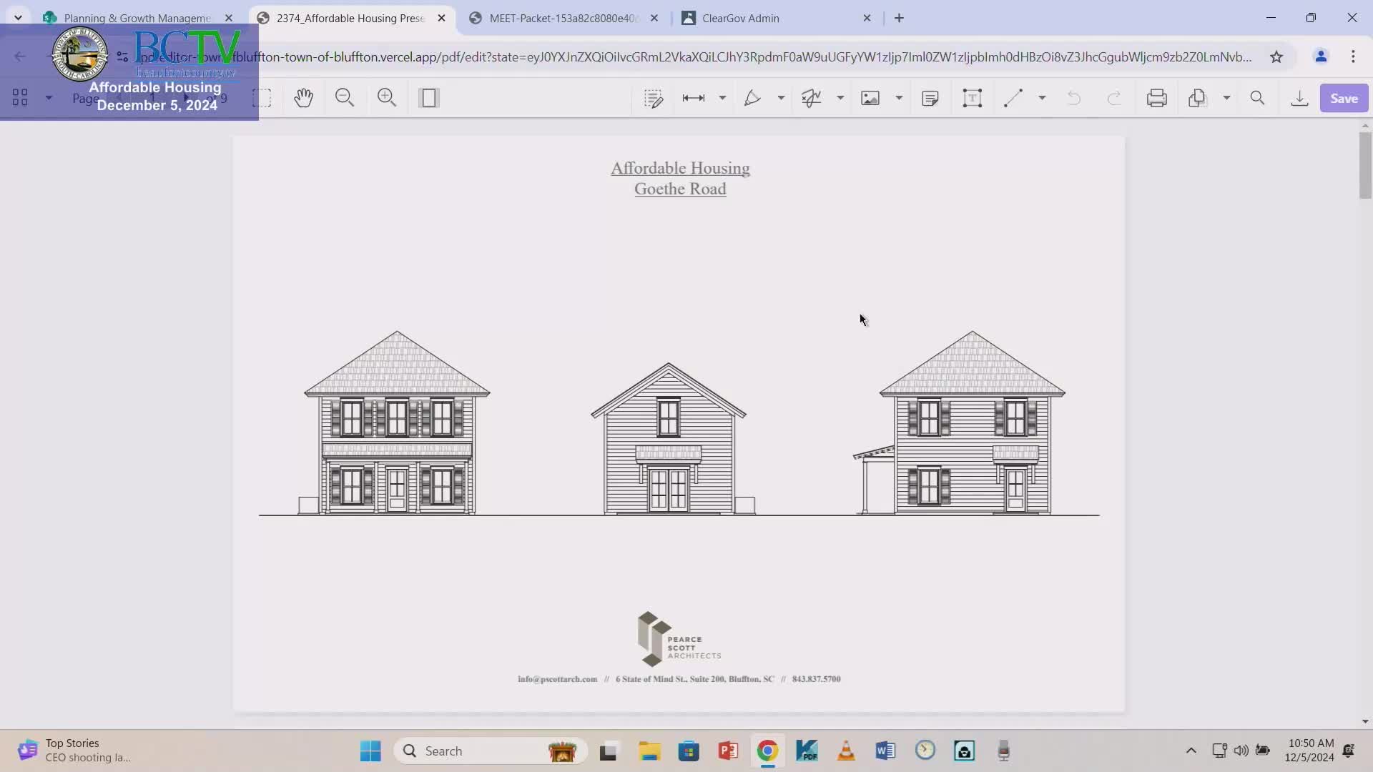Click the Top Stories news widget
The image size is (1373, 772).
coord(75,751)
